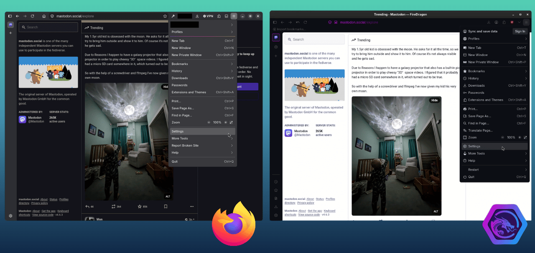Choose Find in Page in FireDragon menu
Screen dimensions: 535x253
(x=495, y=123)
